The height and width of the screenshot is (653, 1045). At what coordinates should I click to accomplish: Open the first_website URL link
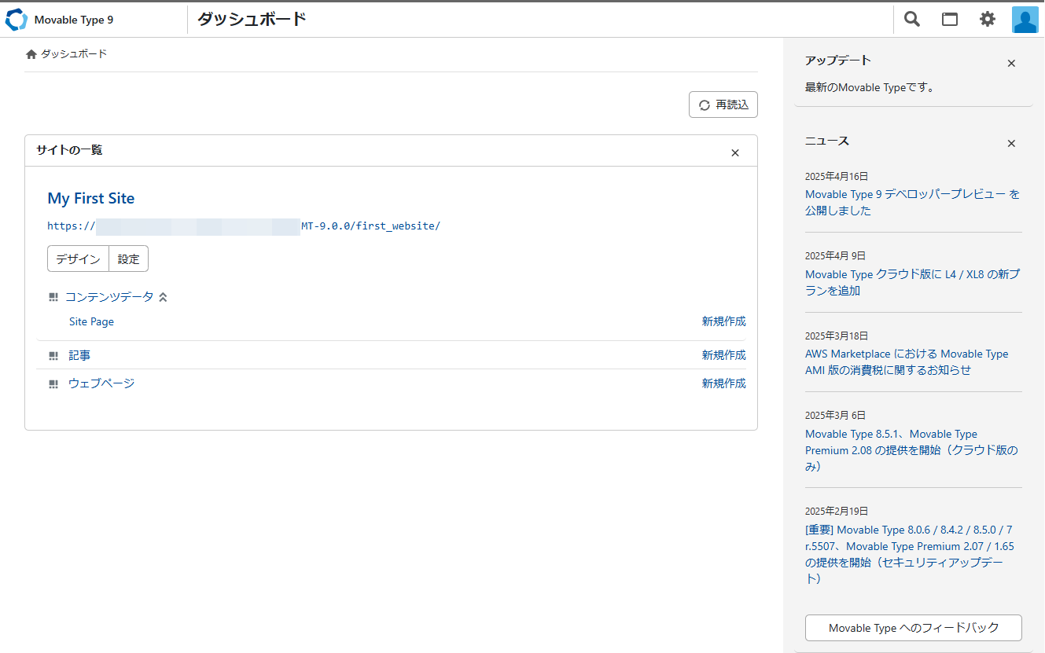coord(244,226)
